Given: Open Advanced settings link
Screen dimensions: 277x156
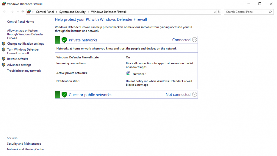Looking at the screenshot, I should [x=19, y=65].
